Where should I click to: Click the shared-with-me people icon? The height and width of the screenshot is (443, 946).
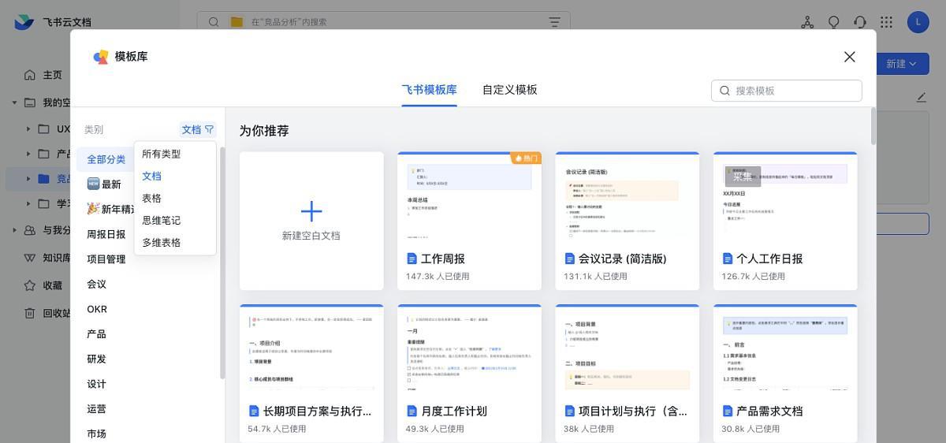tap(30, 230)
